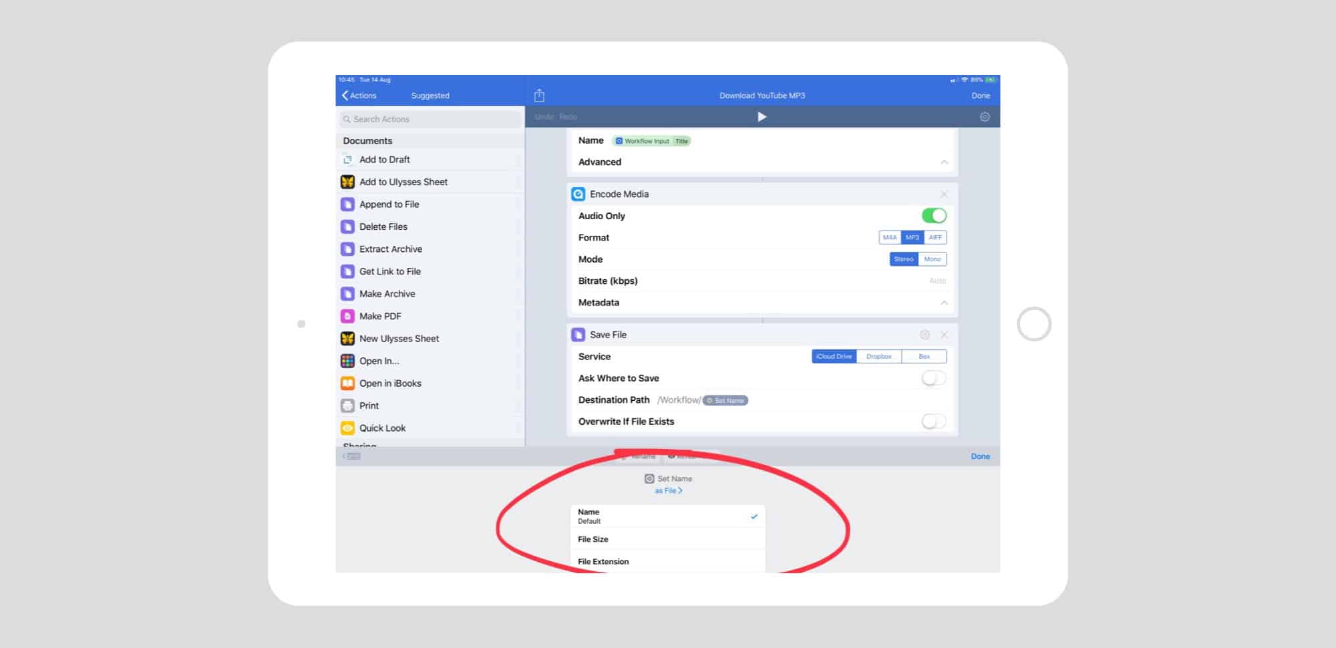Image resolution: width=1336 pixels, height=648 pixels.
Task: Dismiss keyboard using the keyboard icon
Action: click(x=352, y=456)
